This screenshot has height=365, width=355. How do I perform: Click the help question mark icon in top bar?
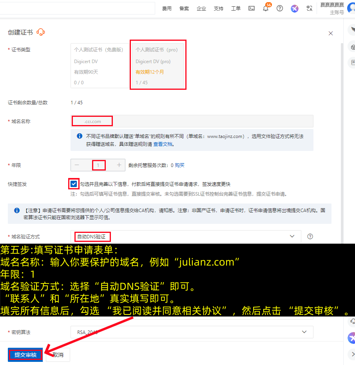coord(279,8)
